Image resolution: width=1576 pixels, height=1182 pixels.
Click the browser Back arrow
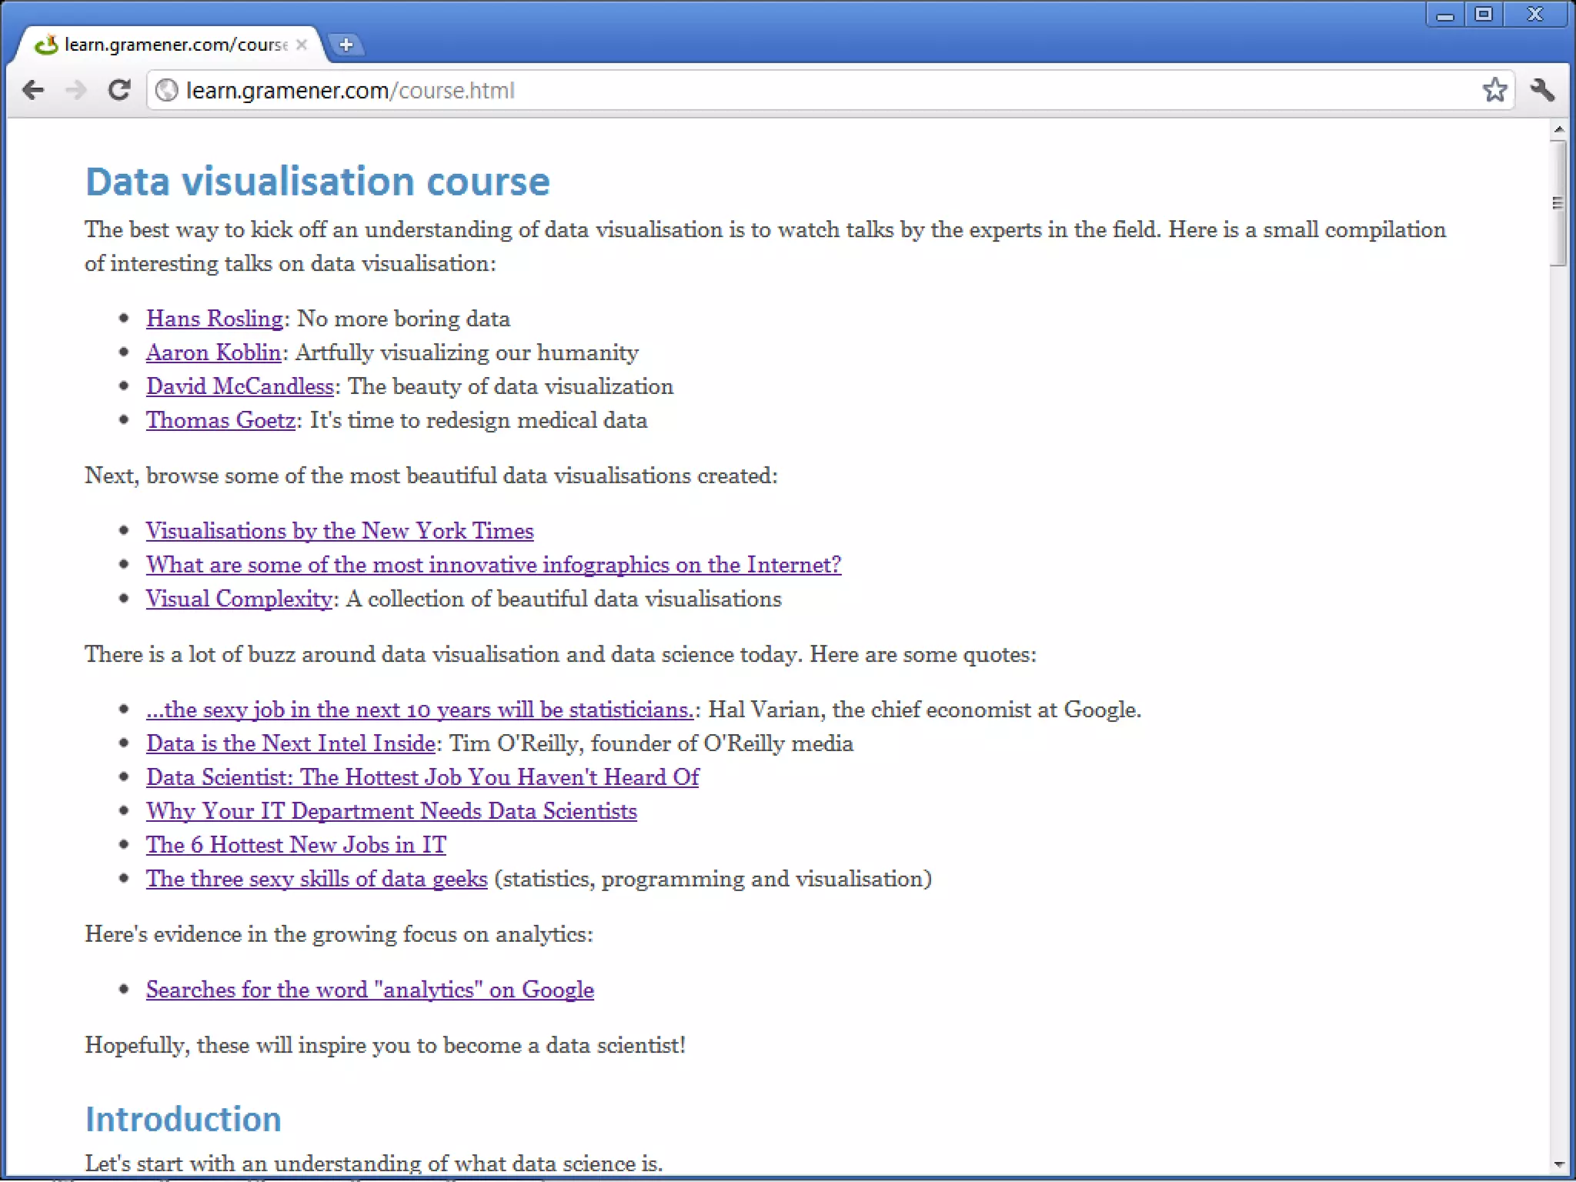33,90
